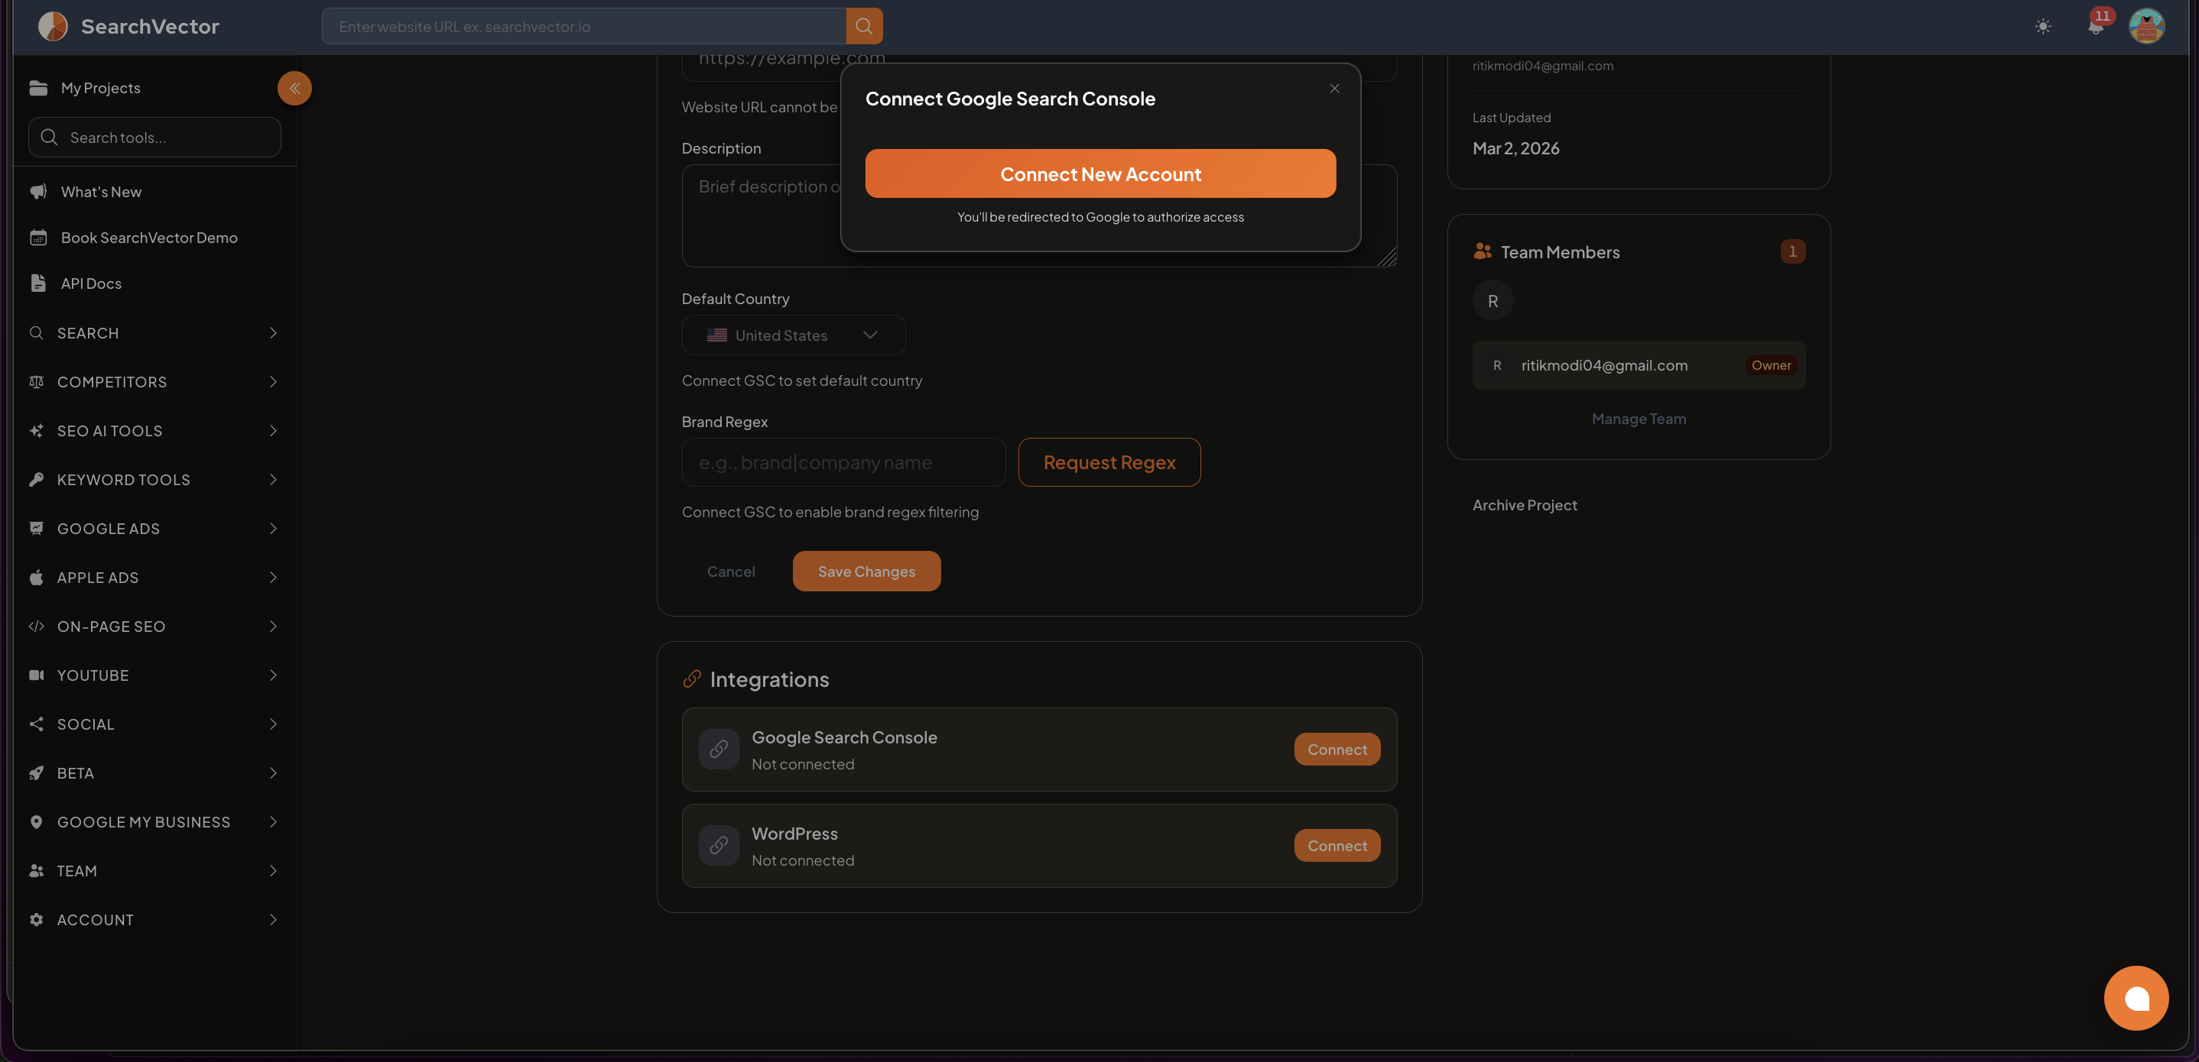The image size is (2199, 1062).
Task: Open the notifications bell icon
Action: 2096,27
